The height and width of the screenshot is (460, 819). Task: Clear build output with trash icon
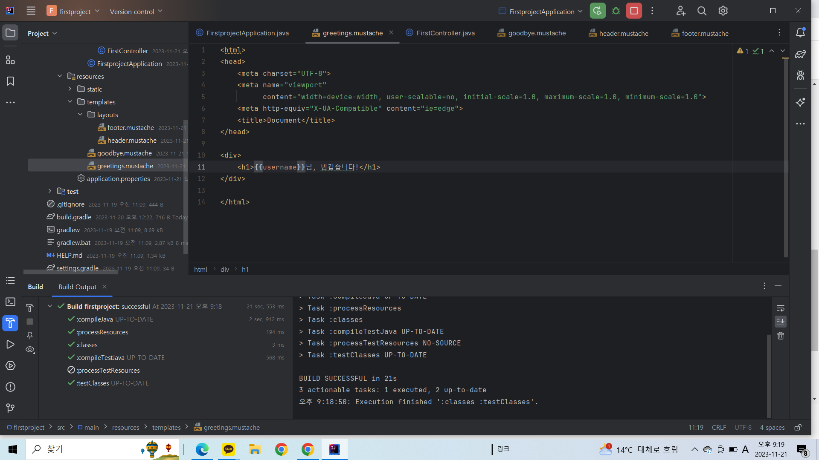[781, 336]
